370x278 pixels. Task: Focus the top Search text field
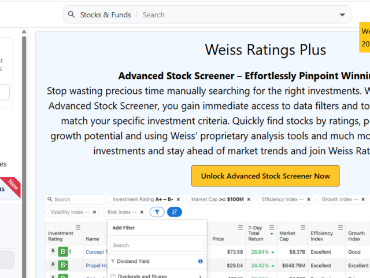pos(238,15)
